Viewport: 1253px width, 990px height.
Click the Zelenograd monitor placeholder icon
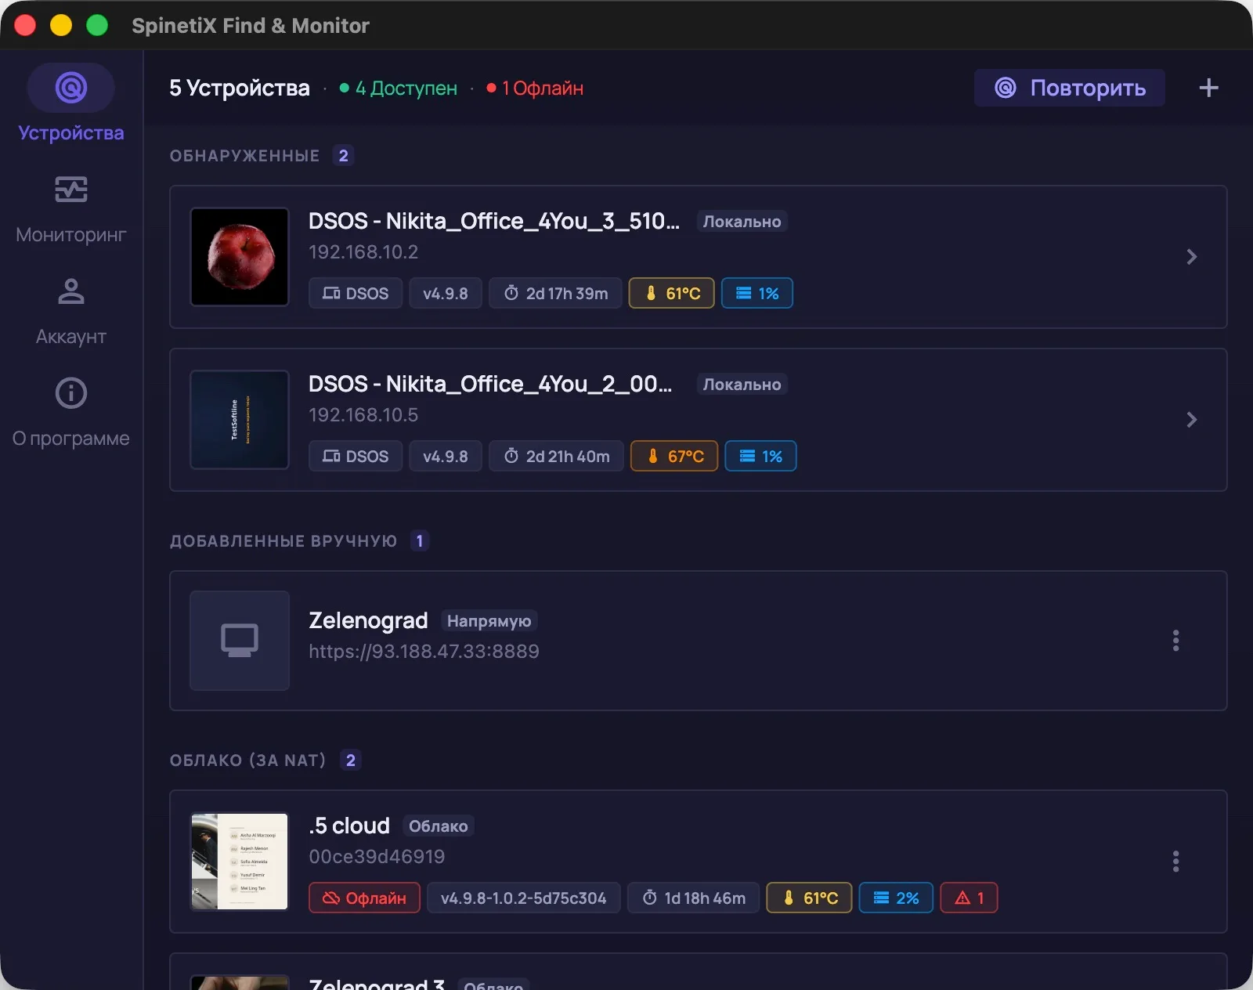[240, 641]
